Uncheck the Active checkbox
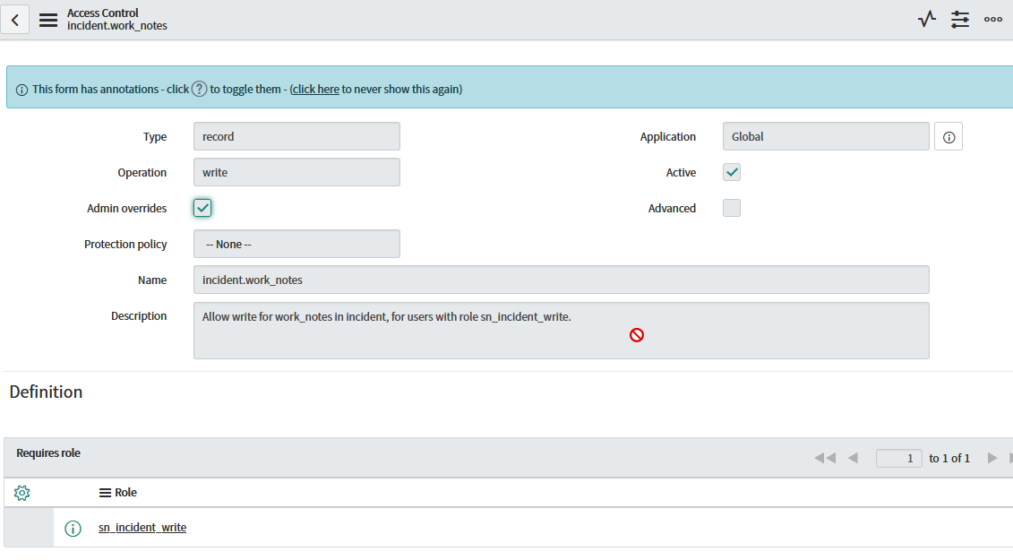 click(732, 173)
